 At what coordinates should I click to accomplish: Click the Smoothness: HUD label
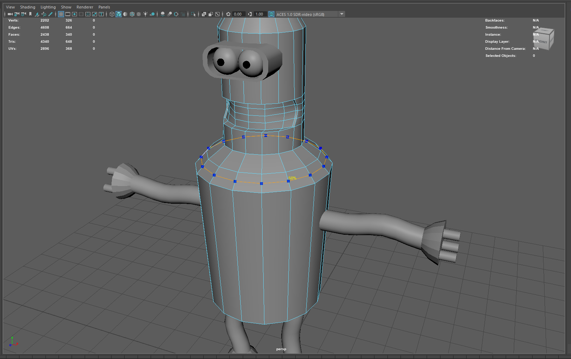coord(497,28)
